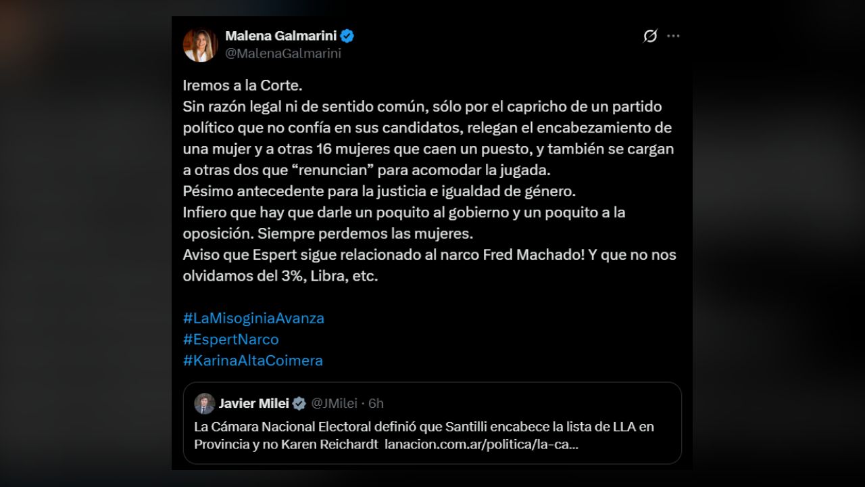Open the more actions menu for this tweet

(x=673, y=36)
